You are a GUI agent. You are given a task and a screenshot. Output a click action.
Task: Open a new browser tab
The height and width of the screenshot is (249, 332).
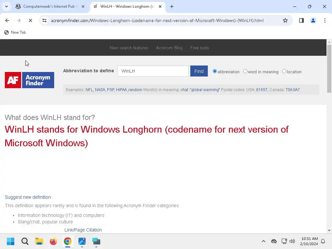click(172, 6)
